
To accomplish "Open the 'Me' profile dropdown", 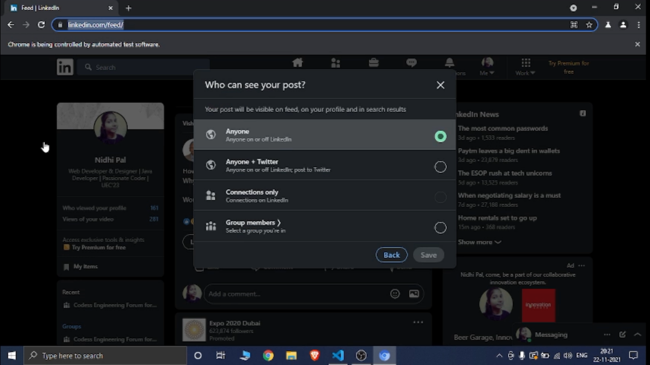I will [x=487, y=67].
